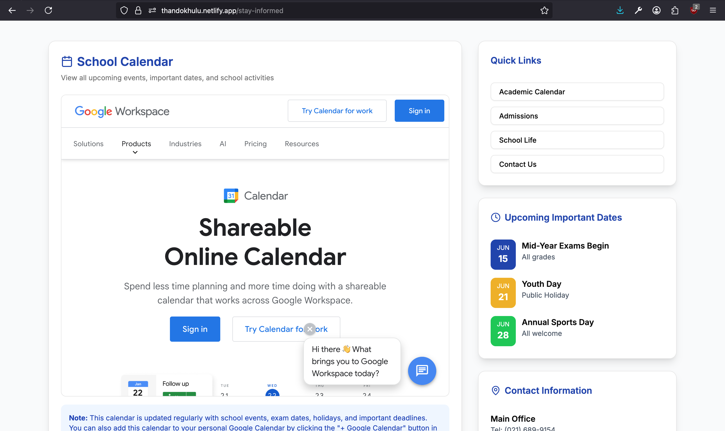Open the Resources nav item
725x431 pixels.
[302, 144]
